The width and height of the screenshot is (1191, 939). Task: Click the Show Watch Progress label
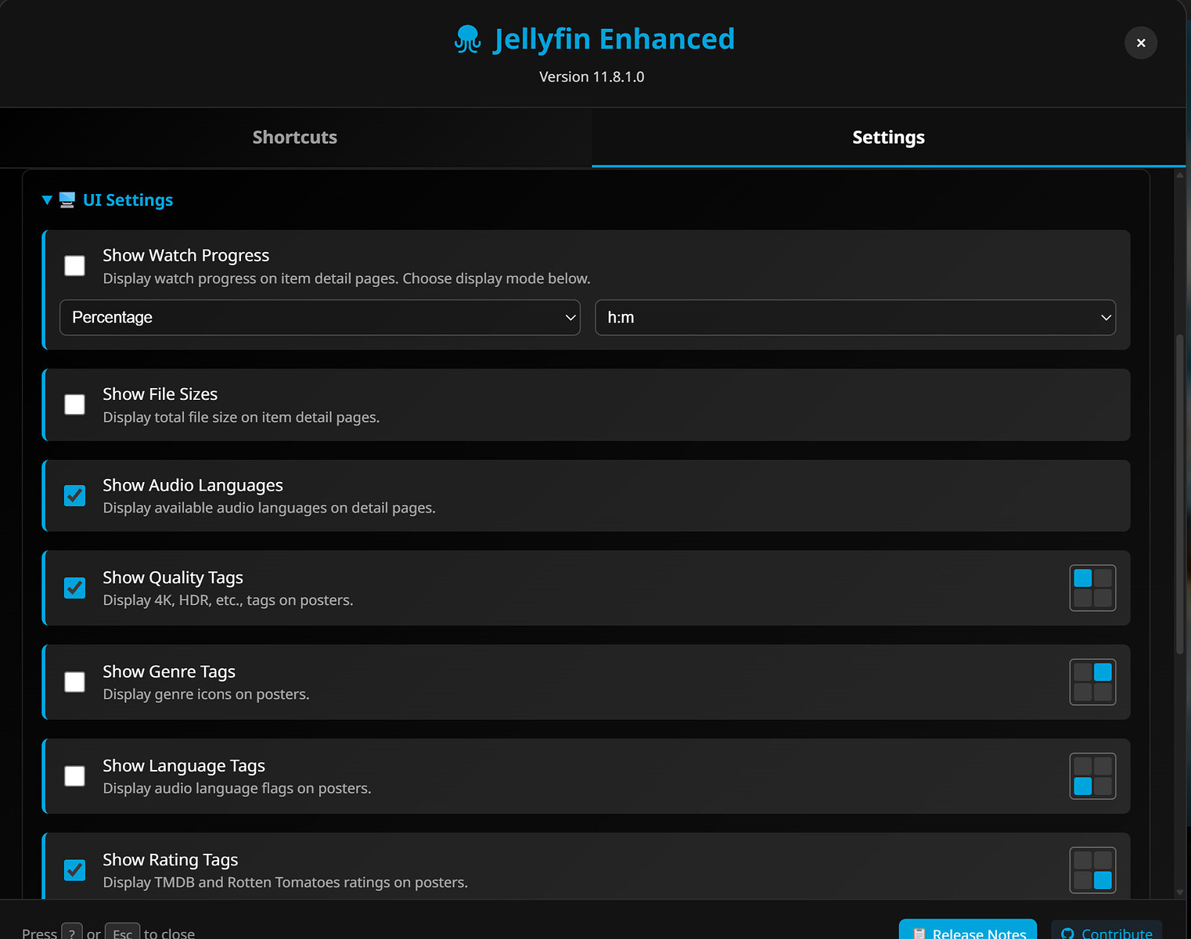click(x=186, y=256)
